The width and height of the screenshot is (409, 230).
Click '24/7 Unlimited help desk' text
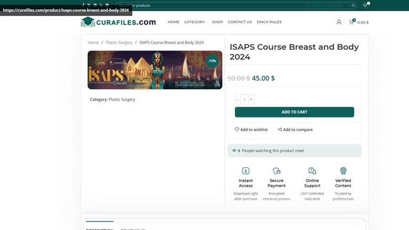coord(312,196)
